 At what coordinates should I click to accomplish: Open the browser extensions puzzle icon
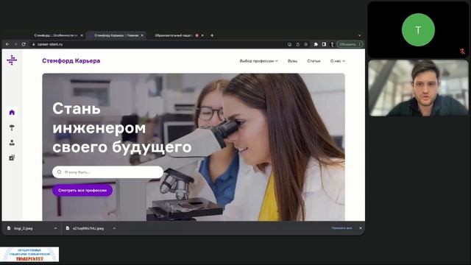click(316, 44)
